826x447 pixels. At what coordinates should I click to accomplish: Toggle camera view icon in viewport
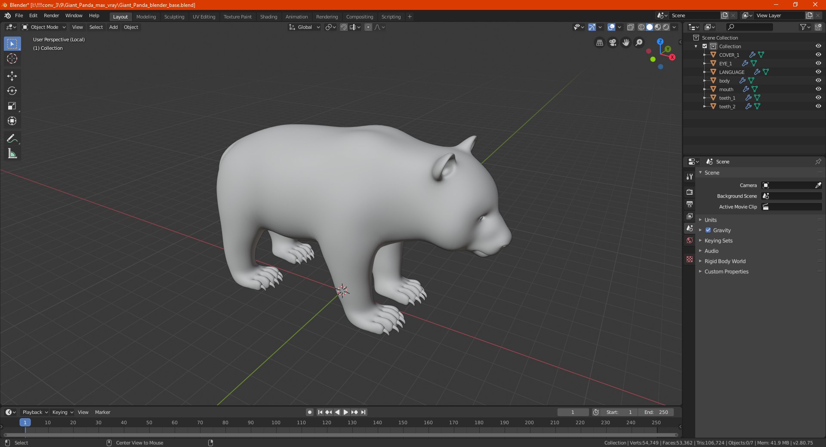pyautogui.click(x=613, y=43)
